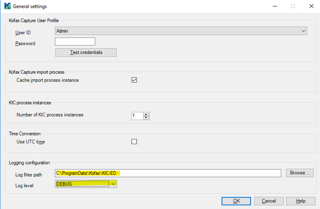Click the Kofax KIC title bar icon
This screenshot has width=320, height=209.
(7, 6)
